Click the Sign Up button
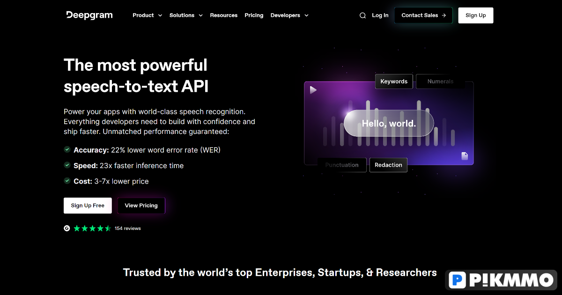Viewport: 562px width, 295px height. 476,15
